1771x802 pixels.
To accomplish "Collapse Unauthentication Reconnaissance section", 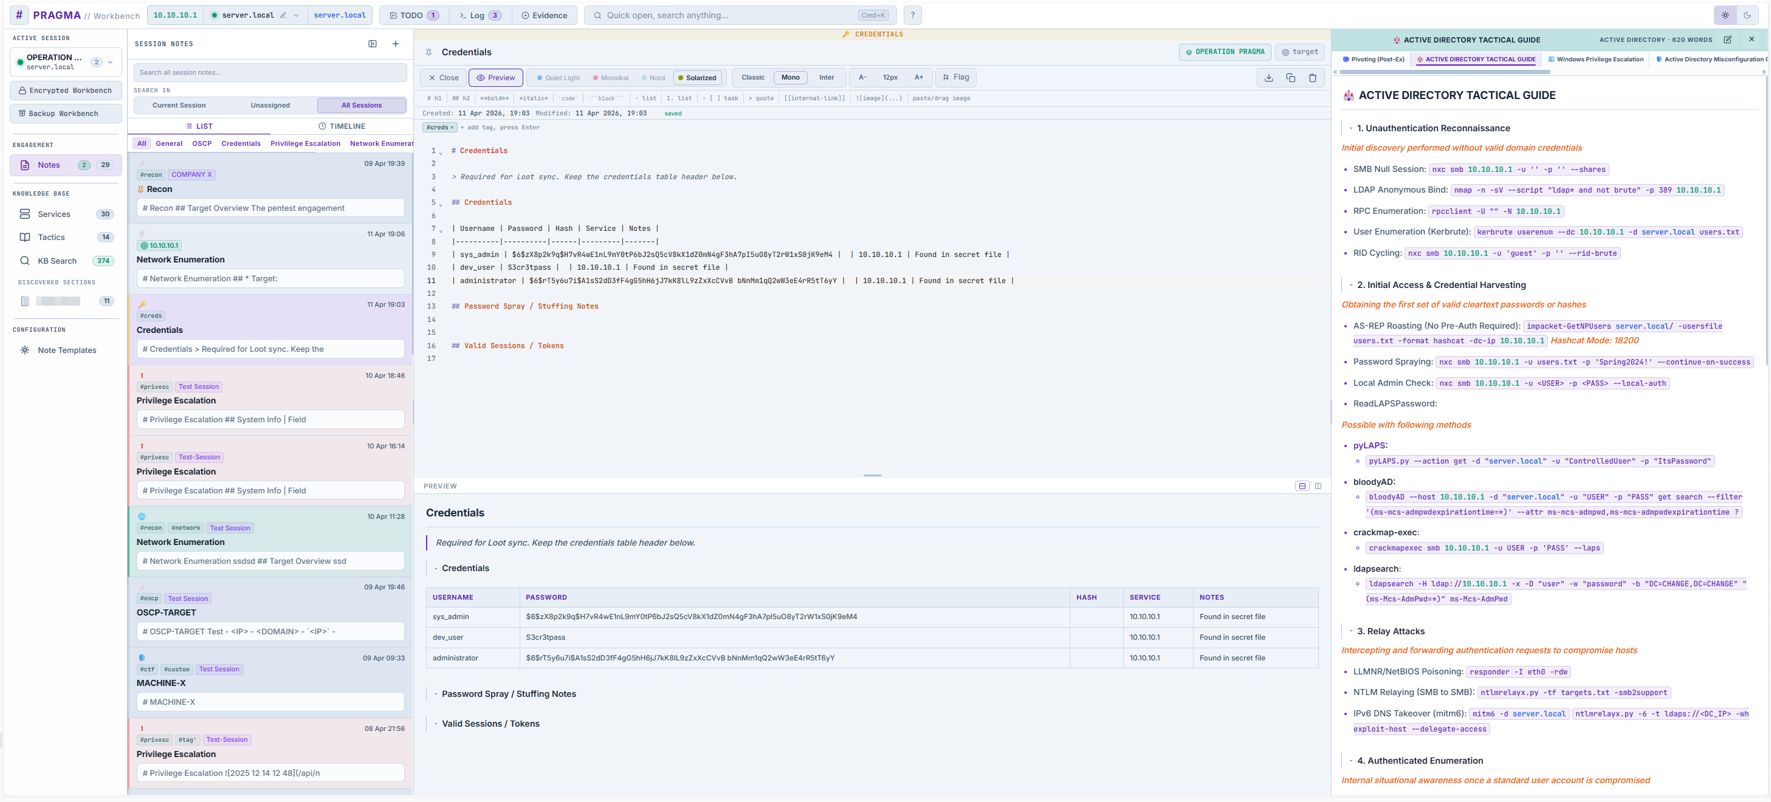I will 1351,129.
